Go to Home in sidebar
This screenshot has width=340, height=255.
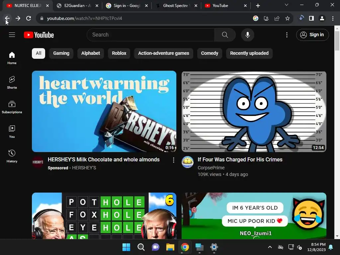[12, 58]
